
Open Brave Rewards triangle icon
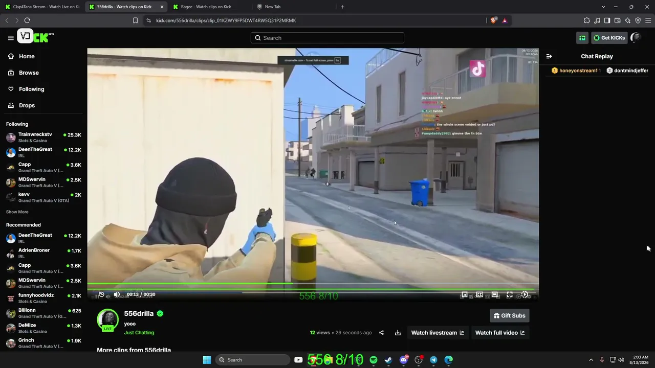505,20
